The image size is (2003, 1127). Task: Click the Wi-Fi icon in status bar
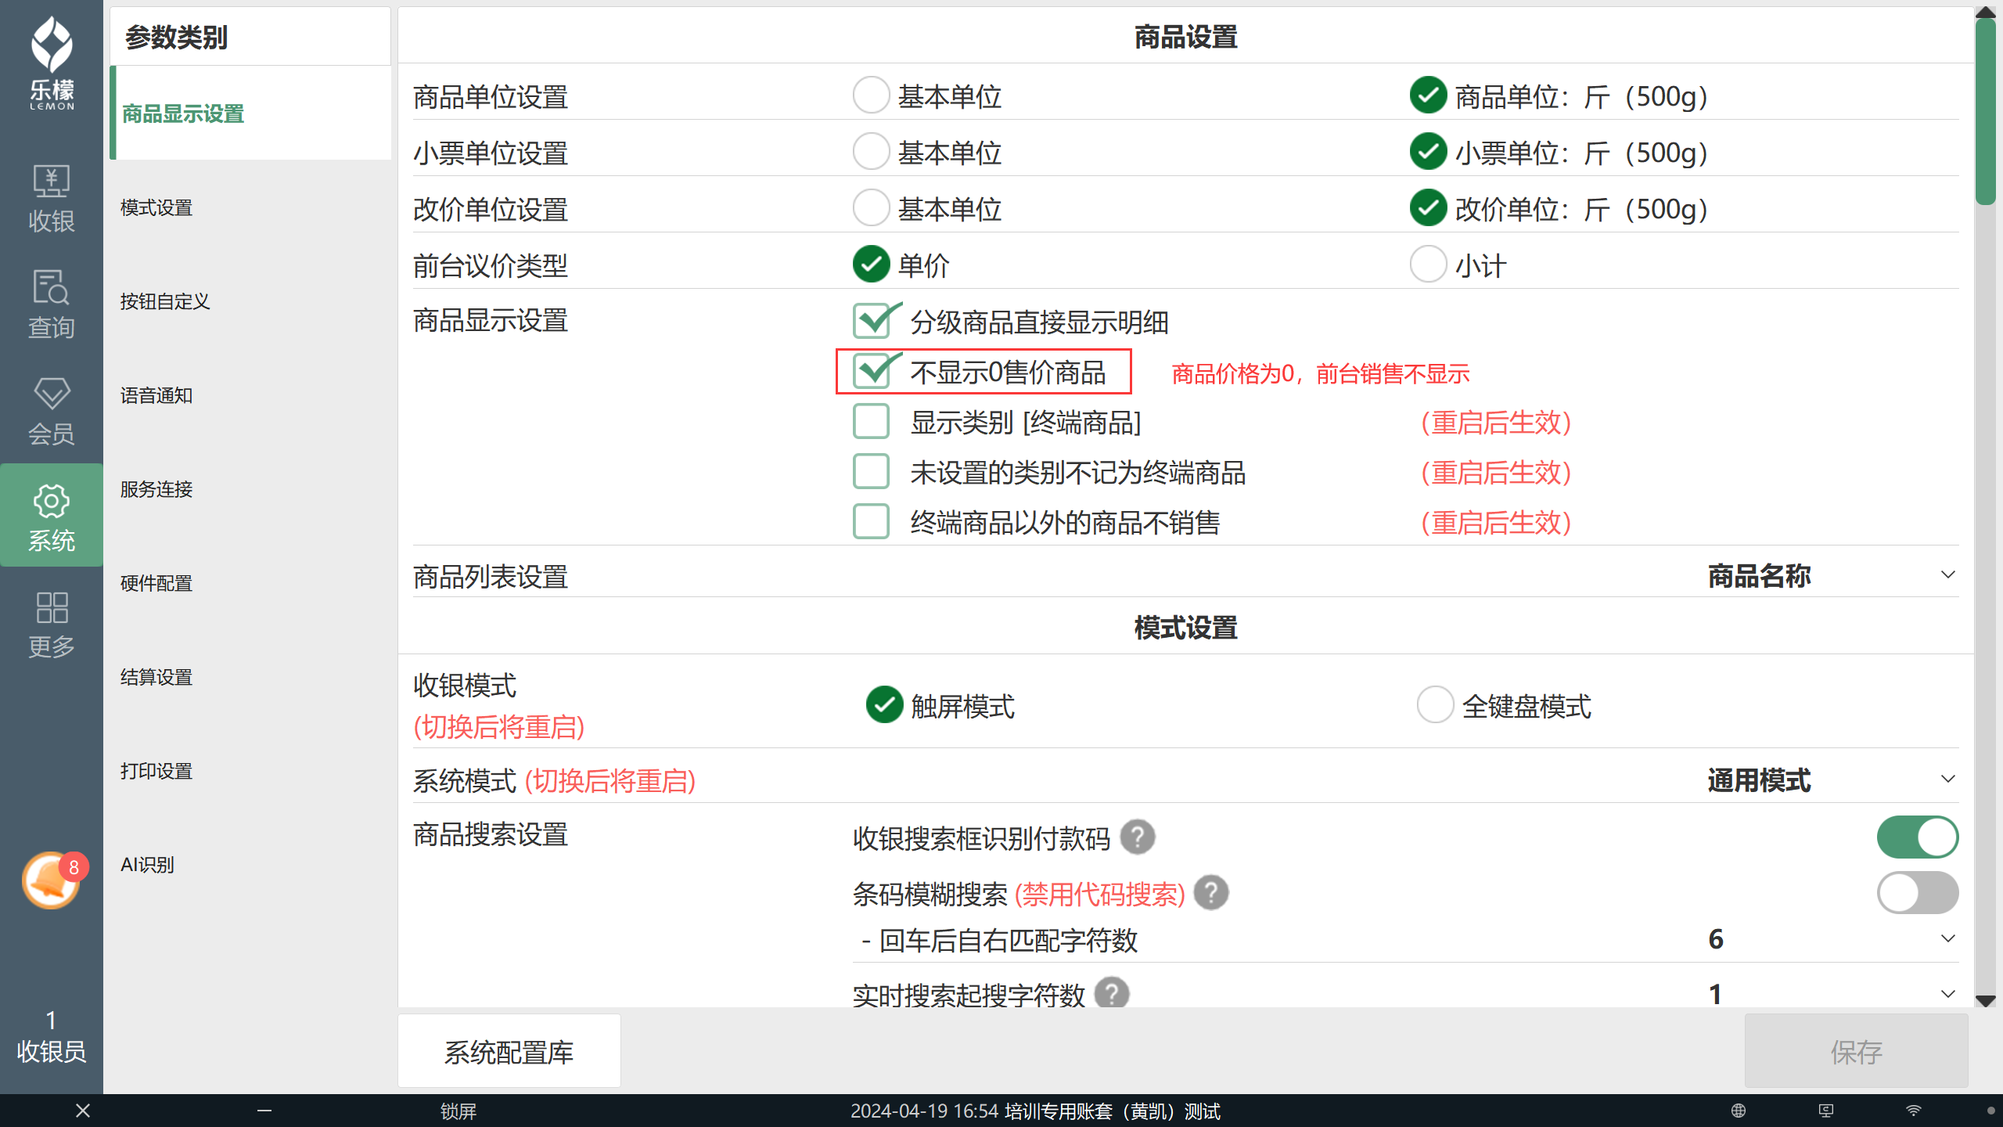1914,1111
